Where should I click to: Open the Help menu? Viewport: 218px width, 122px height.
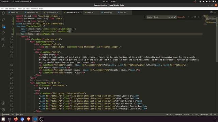click(41, 8)
